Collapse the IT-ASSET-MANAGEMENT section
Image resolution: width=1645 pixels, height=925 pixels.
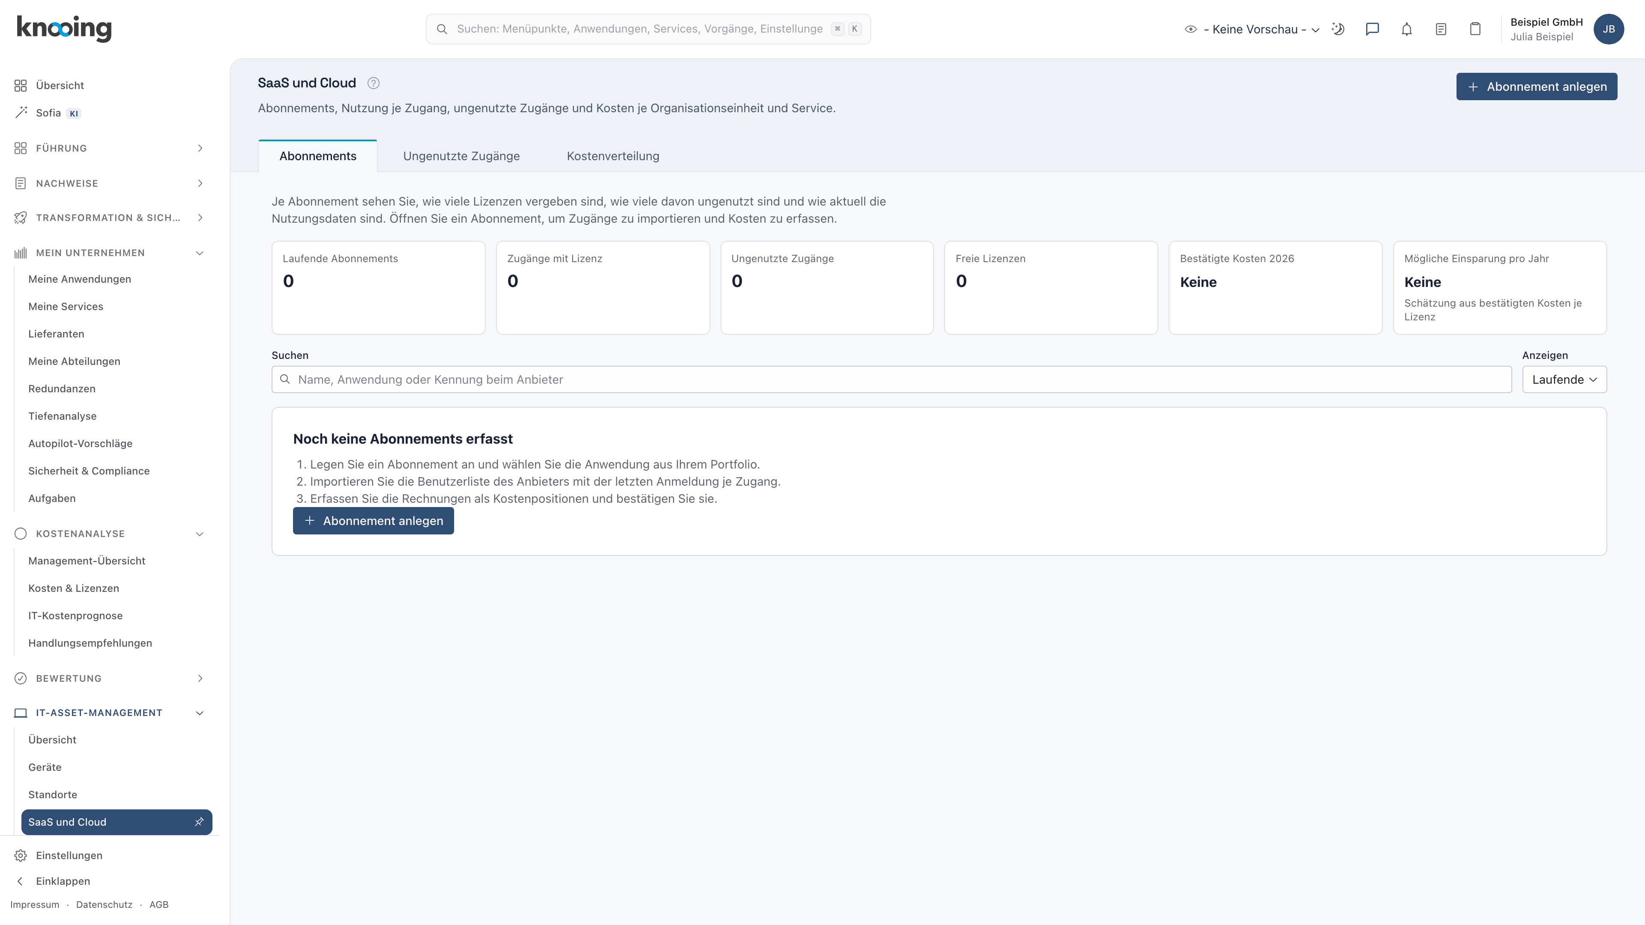tap(110, 713)
